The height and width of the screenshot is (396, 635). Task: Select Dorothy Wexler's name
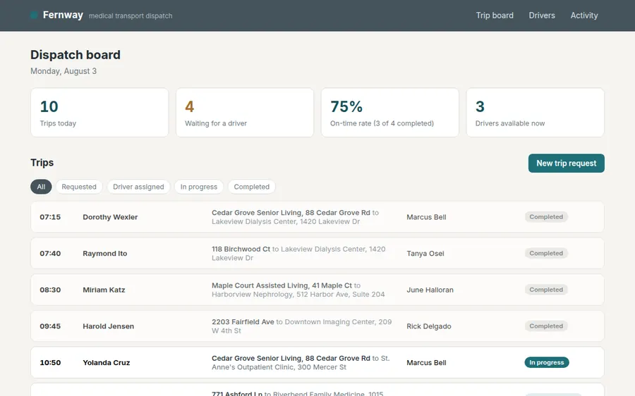click(x=110, y=217)
